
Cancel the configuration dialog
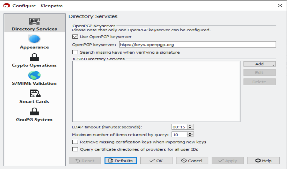coord(192,161)
